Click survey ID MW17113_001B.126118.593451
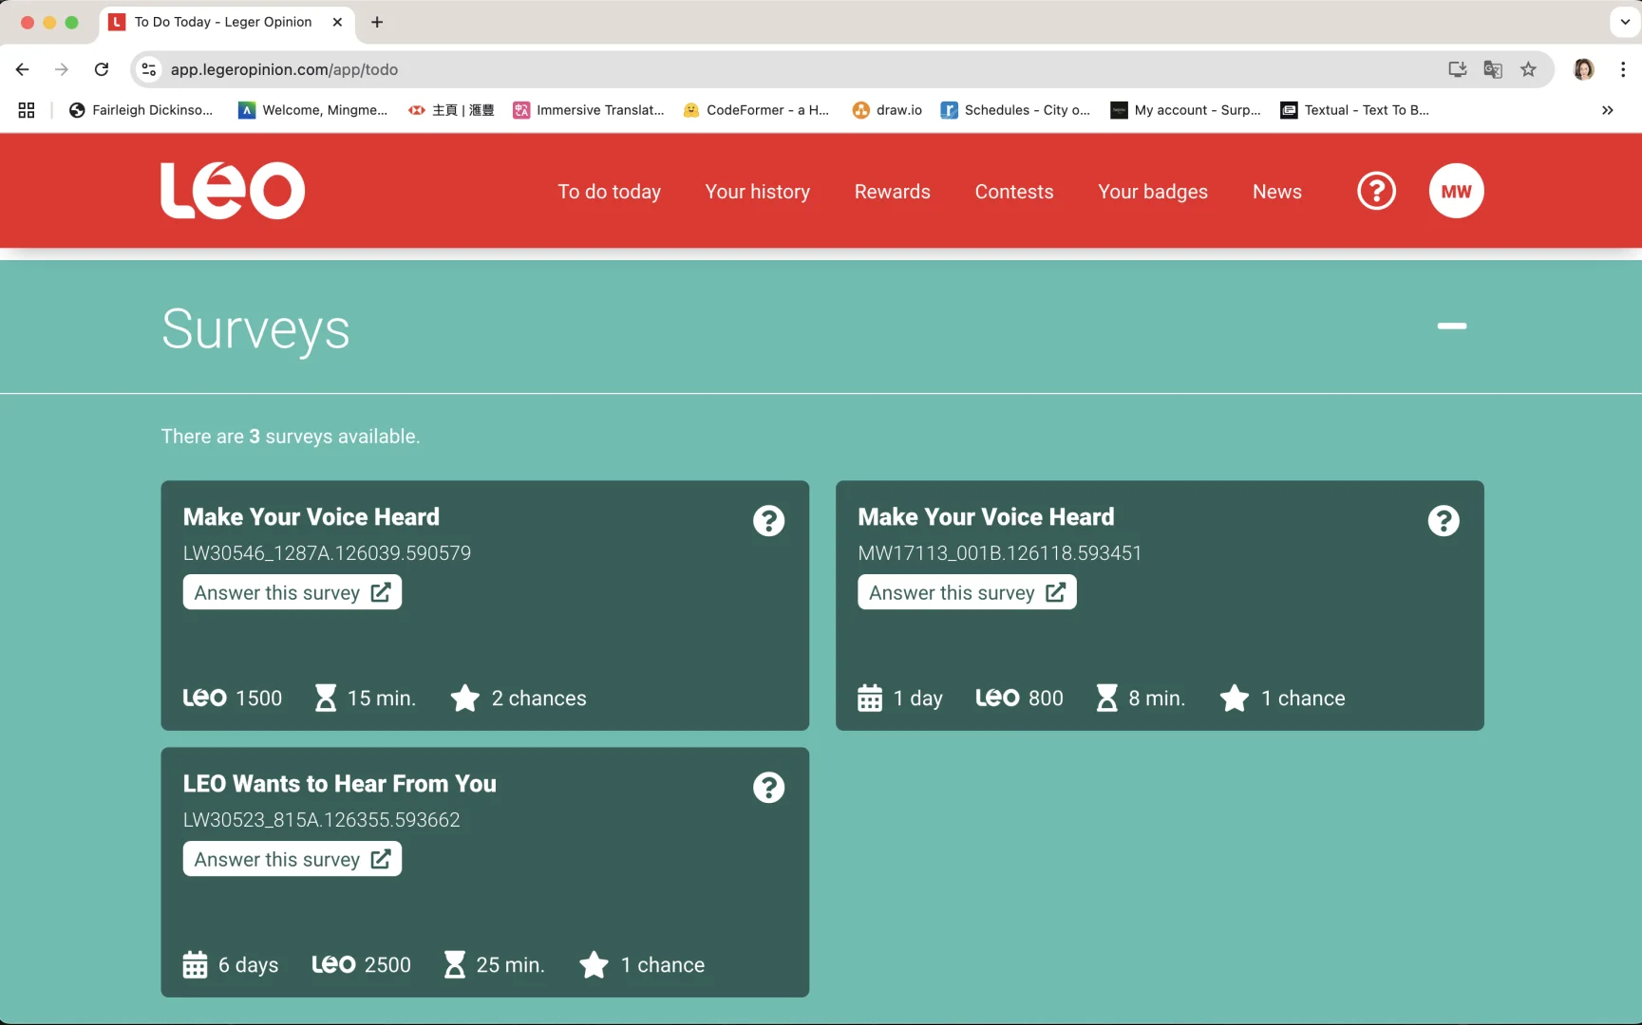The height and width of the screenshot is (1025, 1642). (x=999, y=552)
